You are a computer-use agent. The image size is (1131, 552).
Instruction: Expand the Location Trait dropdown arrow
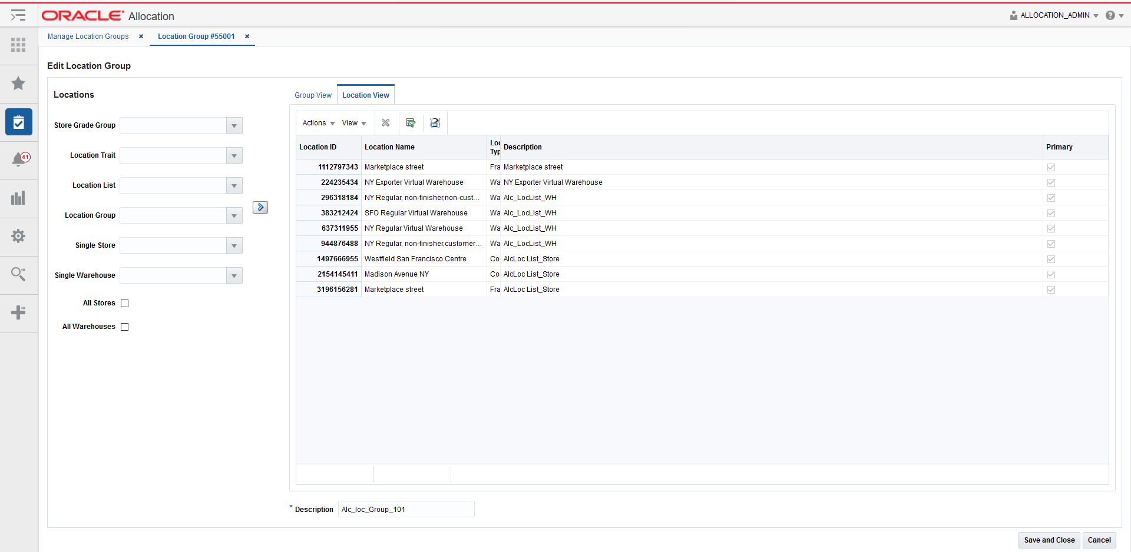click(234, 155)
